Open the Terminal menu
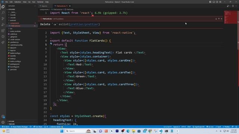 click(x=40, y=2)
